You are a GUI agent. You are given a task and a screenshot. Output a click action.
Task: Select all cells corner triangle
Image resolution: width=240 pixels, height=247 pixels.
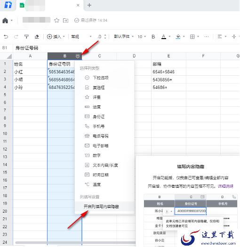[x=9, y=56]
